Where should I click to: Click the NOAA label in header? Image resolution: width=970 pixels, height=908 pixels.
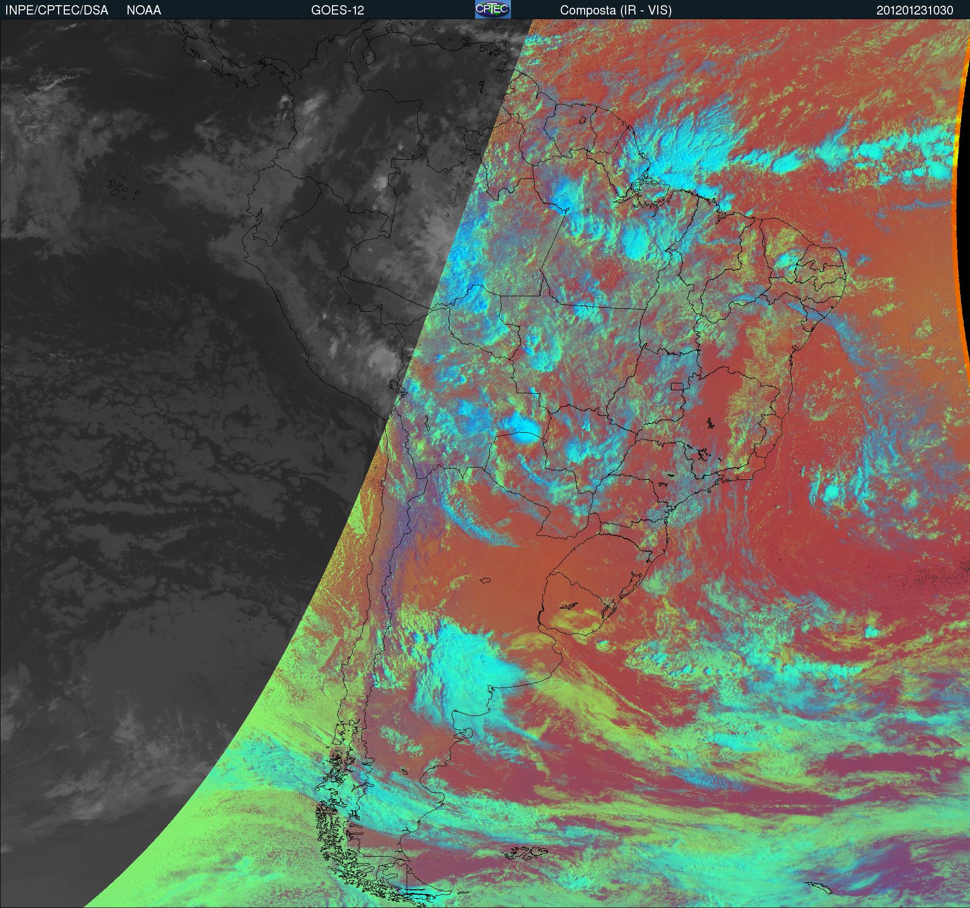coord(144,10)
